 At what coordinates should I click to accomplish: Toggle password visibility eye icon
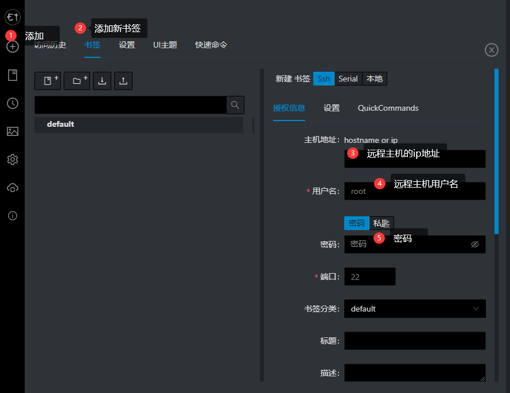(x=475, y=244)
